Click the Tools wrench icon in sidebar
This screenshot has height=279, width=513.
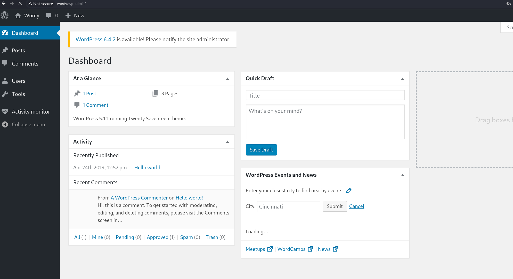5,94
